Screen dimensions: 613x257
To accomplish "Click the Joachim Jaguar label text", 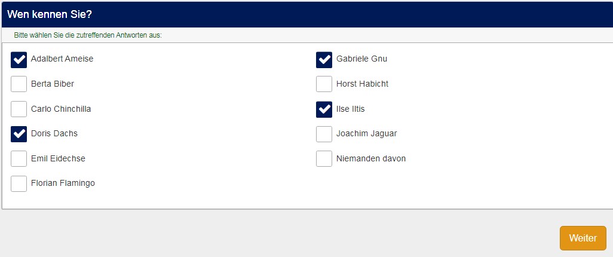I will [366, 134].
